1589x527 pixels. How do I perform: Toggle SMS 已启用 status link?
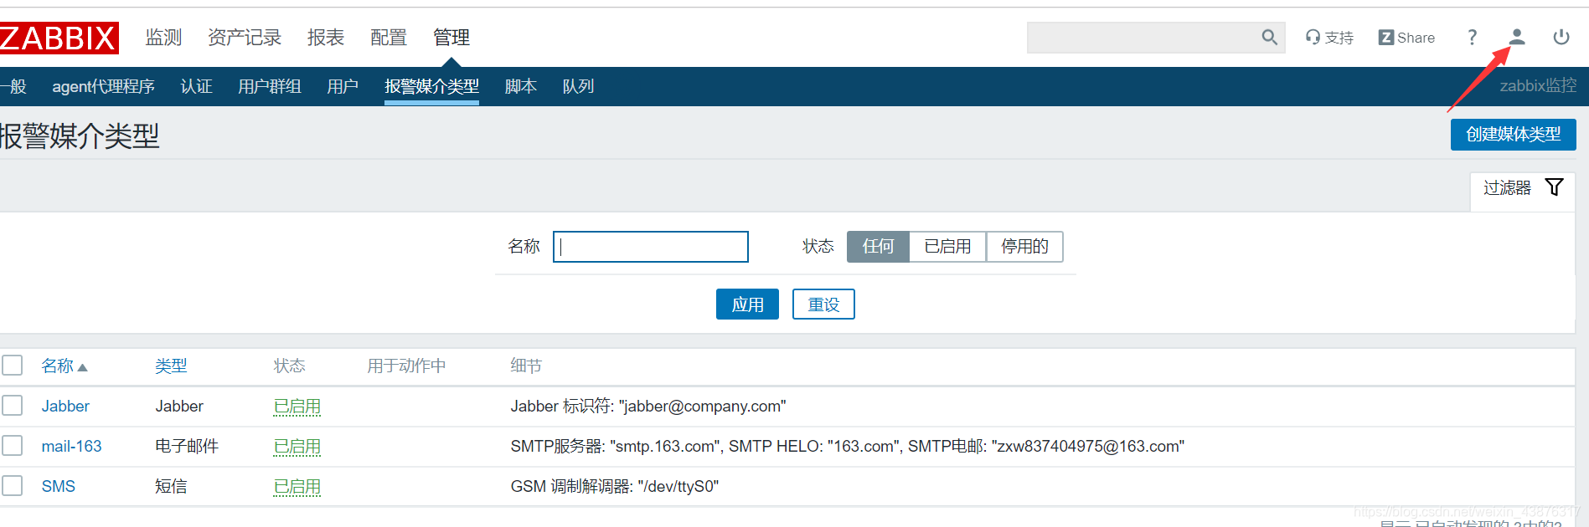(x=297, y=487)
